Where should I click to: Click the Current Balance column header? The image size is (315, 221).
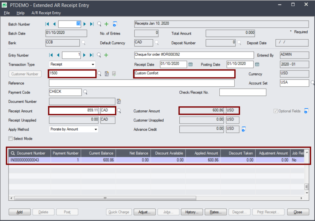tap(98, 153)
